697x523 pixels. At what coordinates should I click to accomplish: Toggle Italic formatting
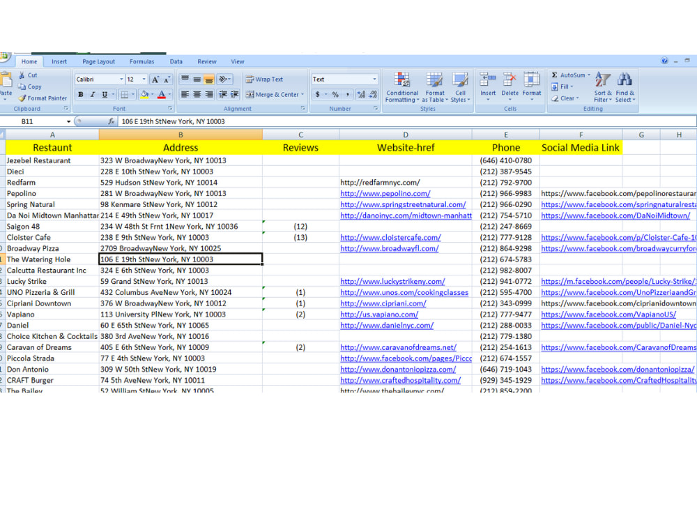[93, 94]
